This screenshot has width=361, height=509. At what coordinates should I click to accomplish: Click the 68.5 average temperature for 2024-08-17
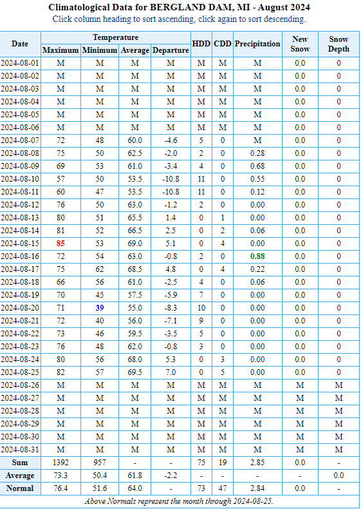[135, 269]
